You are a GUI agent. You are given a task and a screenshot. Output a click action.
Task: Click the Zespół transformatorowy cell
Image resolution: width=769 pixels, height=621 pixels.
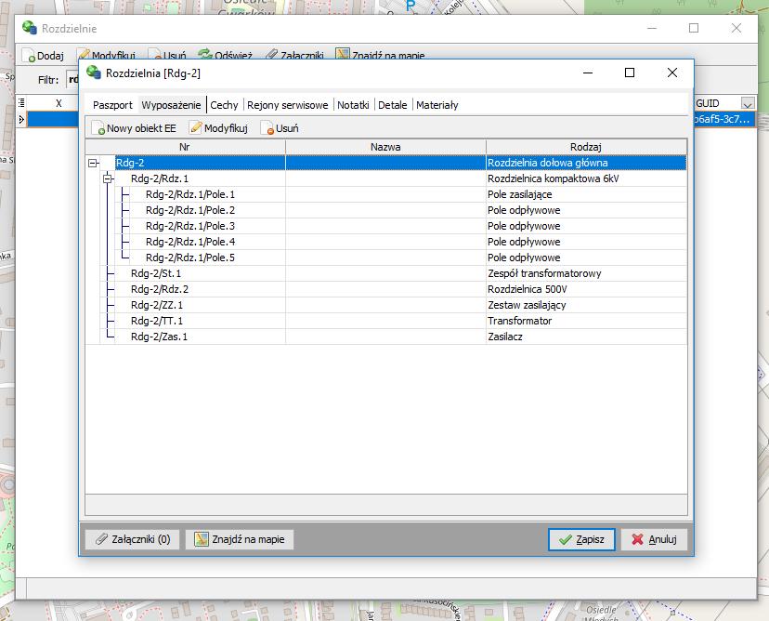pyautogui.click(x=586, y=273)
